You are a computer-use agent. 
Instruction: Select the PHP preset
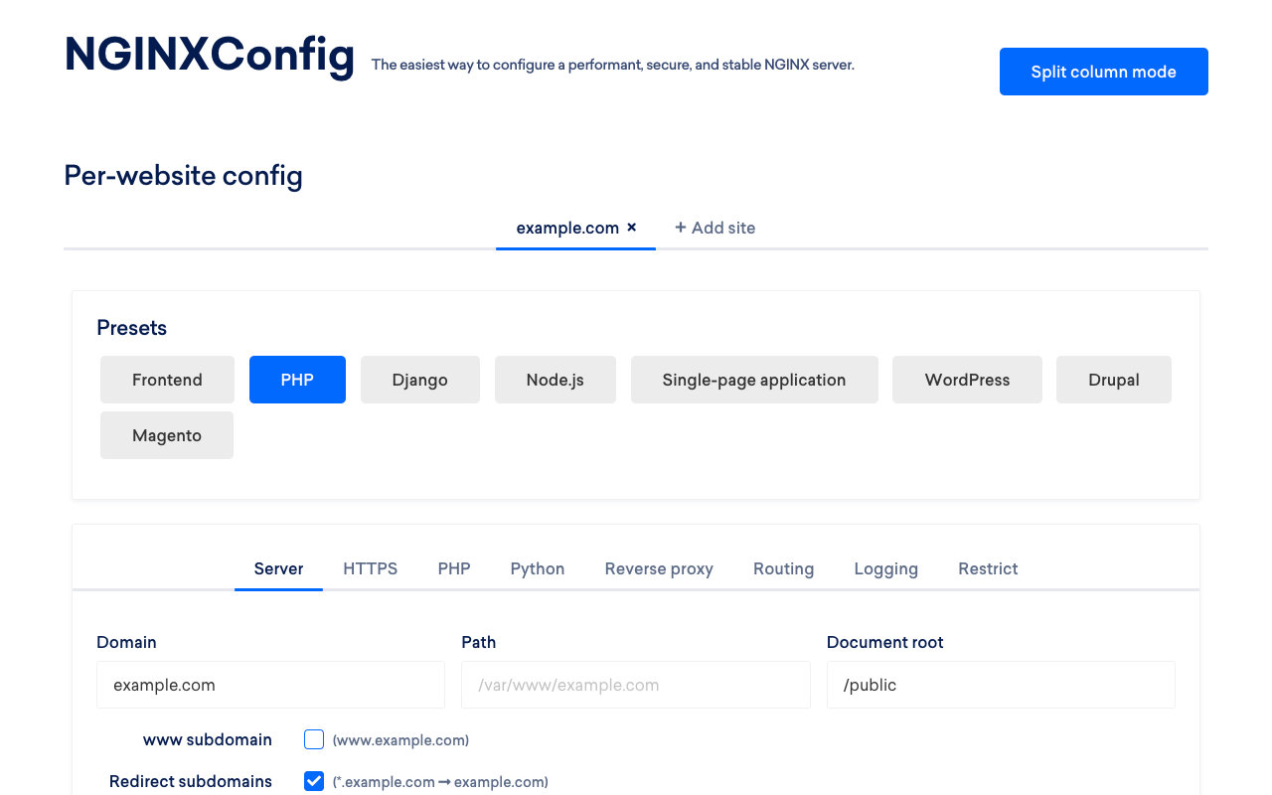coord(297,380)
